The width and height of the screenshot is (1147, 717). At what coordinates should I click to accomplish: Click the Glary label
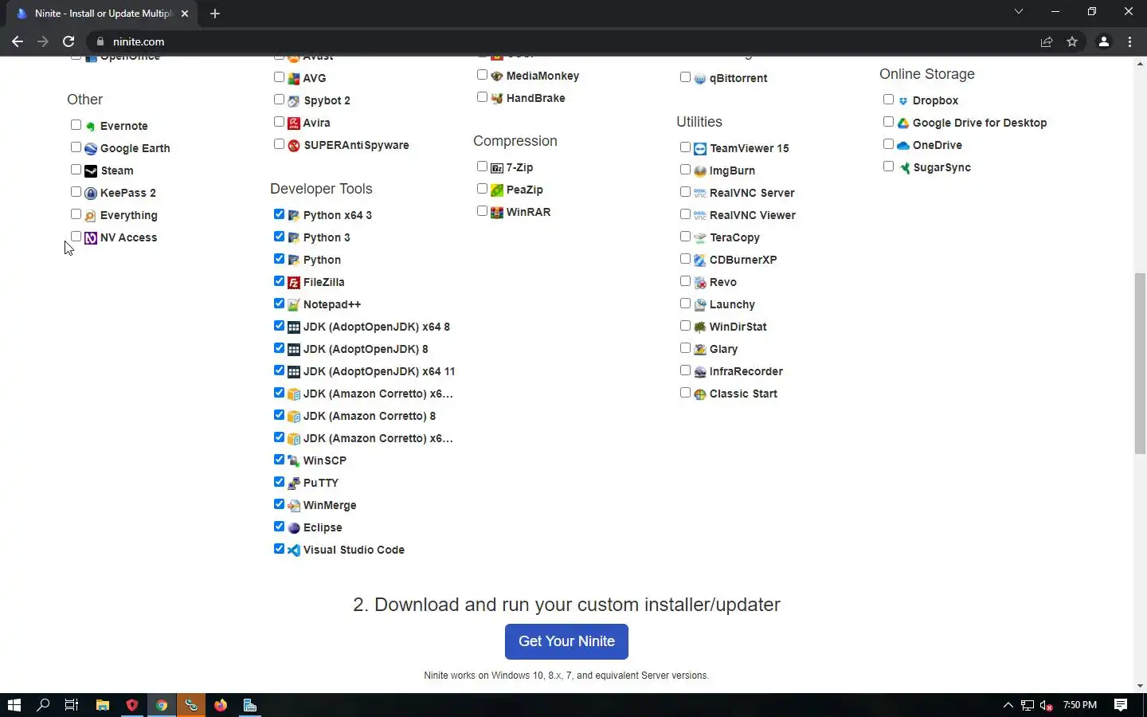[723, 349]
